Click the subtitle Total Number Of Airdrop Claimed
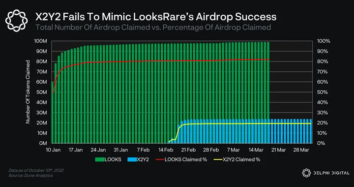This screenshot has width=354, height=187. tap(96, 28)
